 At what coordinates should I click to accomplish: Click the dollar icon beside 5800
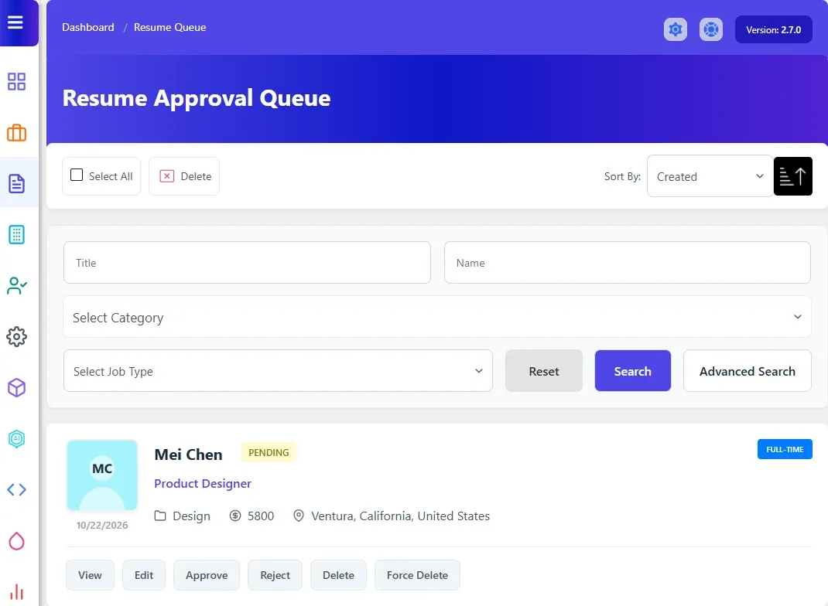[235, 516]
